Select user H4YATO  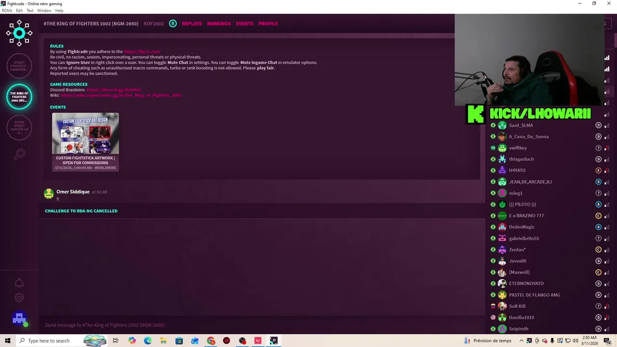coord(517,170)
